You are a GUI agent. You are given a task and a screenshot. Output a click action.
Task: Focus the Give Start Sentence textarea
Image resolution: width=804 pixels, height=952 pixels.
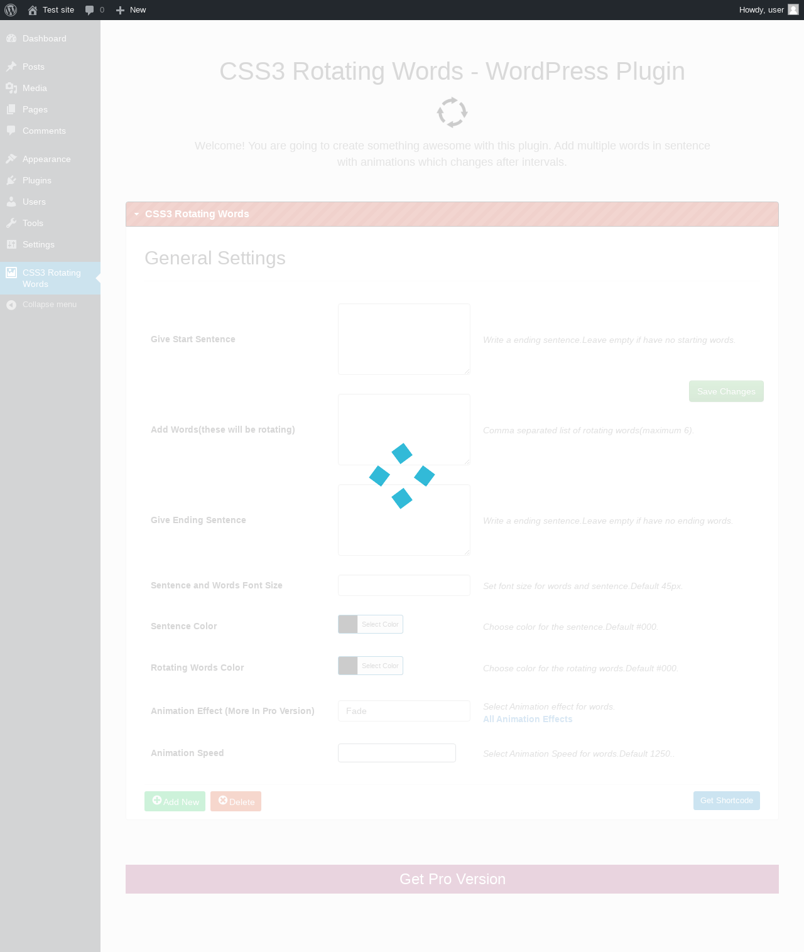404,339
